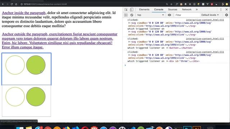Switch to the Sources tab

[172, 10]
